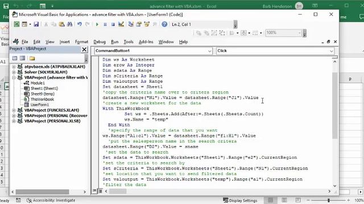Open the File menu
364x204 pixels.
coord(25,42)
